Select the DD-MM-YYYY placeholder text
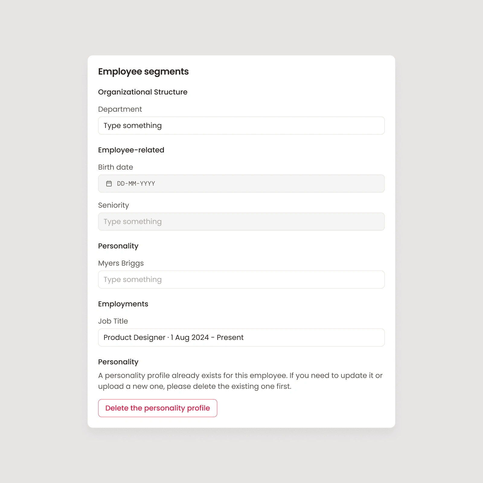 136,184
